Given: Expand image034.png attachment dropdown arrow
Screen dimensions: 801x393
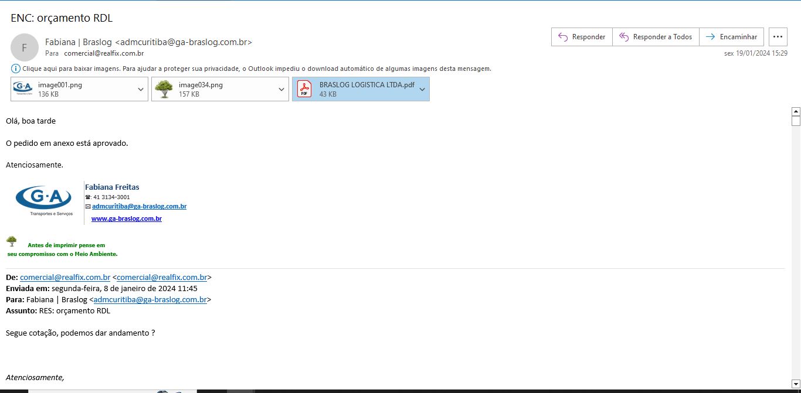Looking at the screenshot, I should [281, 89].
